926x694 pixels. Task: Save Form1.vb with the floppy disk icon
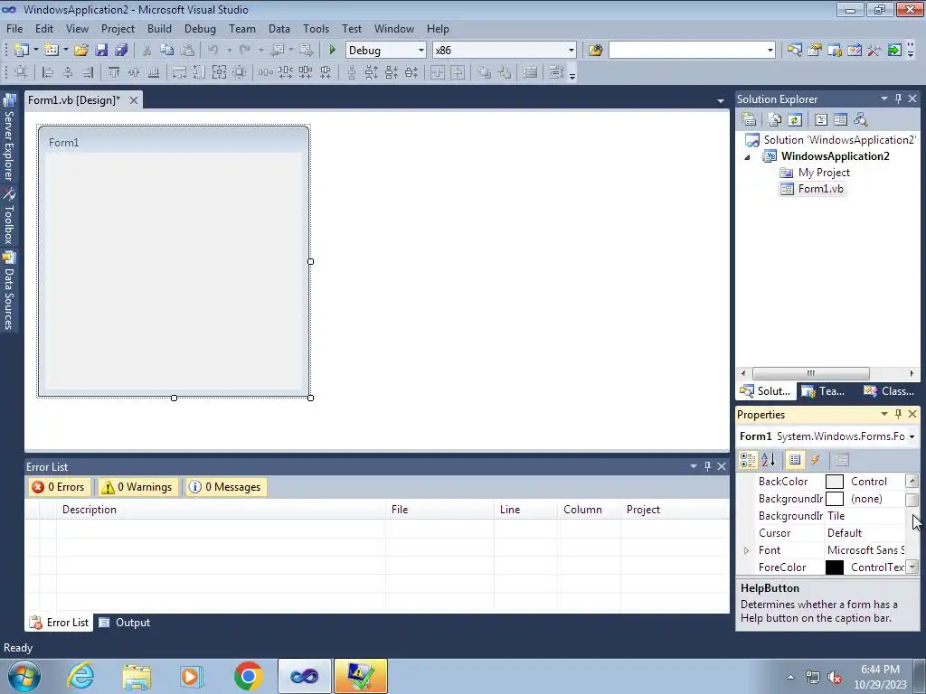(x=101, y=51)
